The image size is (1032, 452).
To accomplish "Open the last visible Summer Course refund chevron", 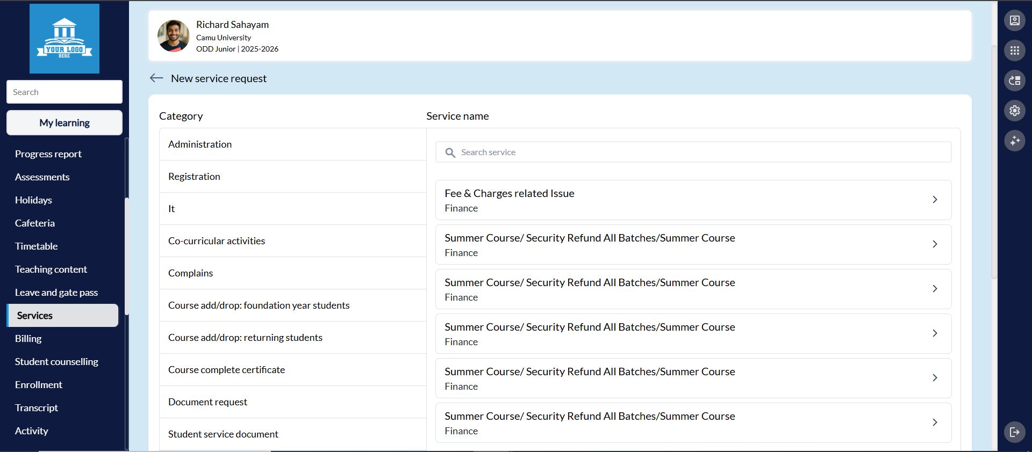I will (935, 422).
